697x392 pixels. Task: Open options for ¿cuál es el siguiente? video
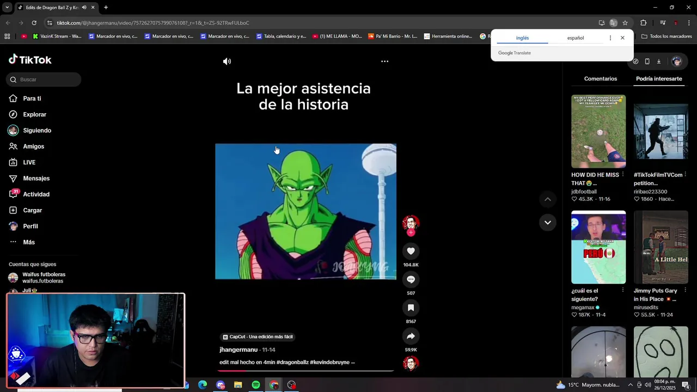tap(623, 290)
